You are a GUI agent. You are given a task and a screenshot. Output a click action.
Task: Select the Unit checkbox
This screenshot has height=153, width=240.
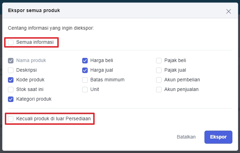point(85,90)
